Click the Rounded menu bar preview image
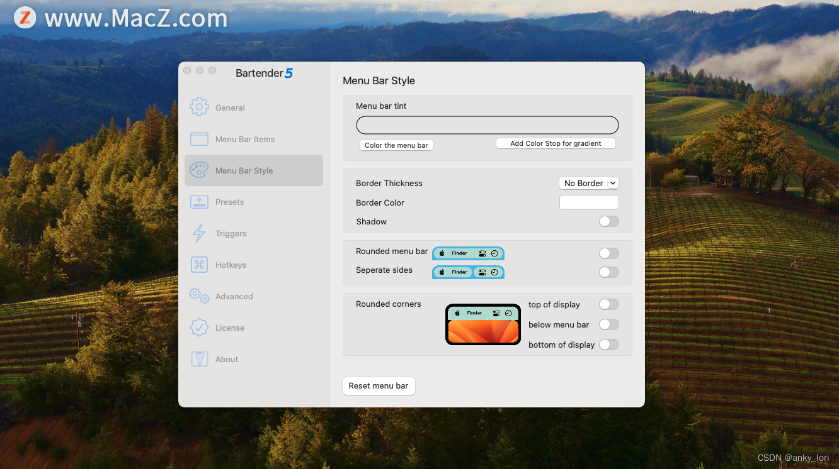This screenshot has width=839, height=469. tap(468, 253)
